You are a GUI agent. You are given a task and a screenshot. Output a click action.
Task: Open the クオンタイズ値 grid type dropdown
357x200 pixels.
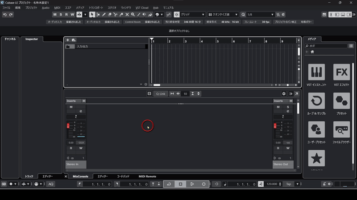coord(223,15)
